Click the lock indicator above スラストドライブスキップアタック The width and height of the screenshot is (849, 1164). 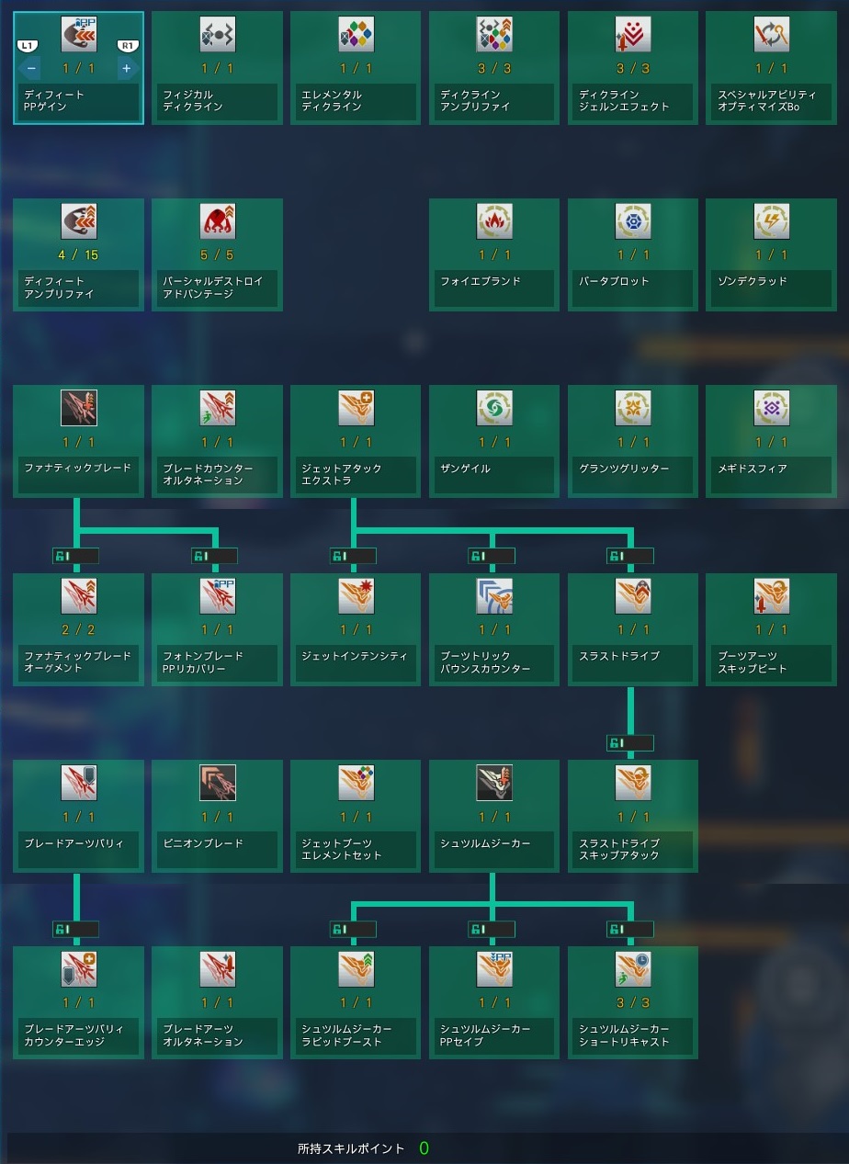pos(630,742)
